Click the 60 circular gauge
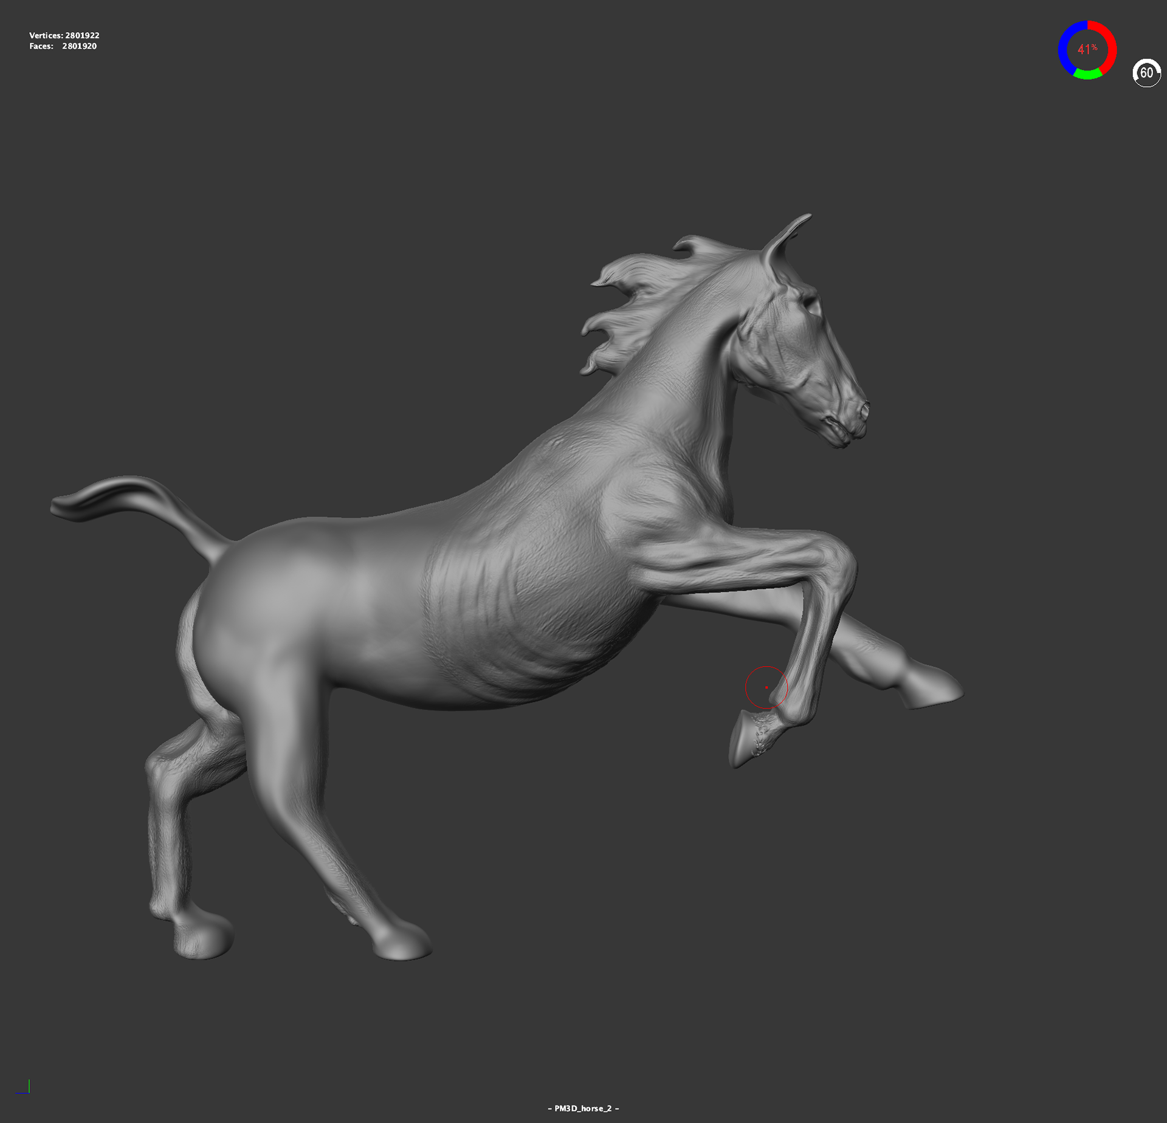Screen dimensions: 1167x1123 [1146, 73]
